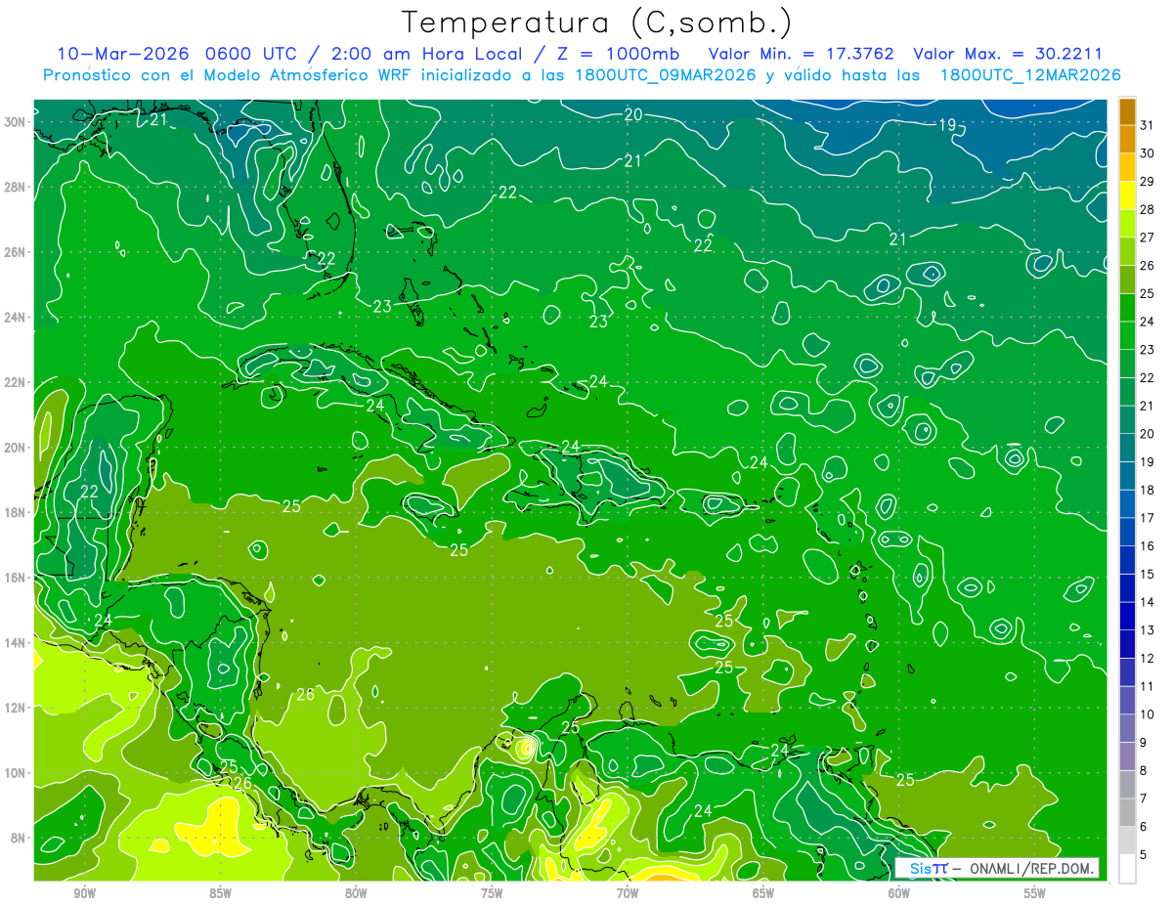The image size is (1173, 906).
Task: Click the '9' label on the color scale
Action: coord(1144,743)
